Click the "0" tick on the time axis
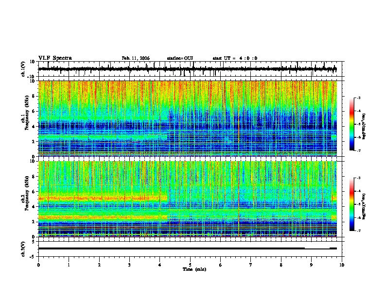Image resolution: width=385 pixels, height=297 pixels. point(38,265)
